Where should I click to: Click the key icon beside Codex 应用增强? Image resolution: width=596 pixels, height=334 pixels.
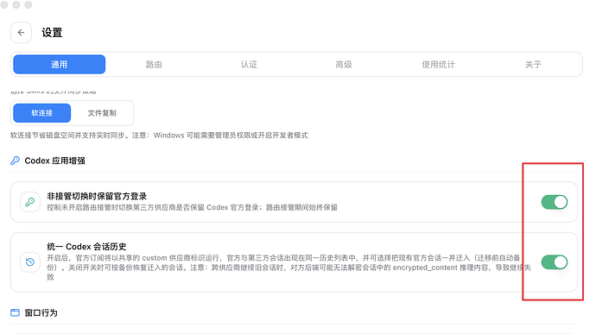(x=15, y=161)
